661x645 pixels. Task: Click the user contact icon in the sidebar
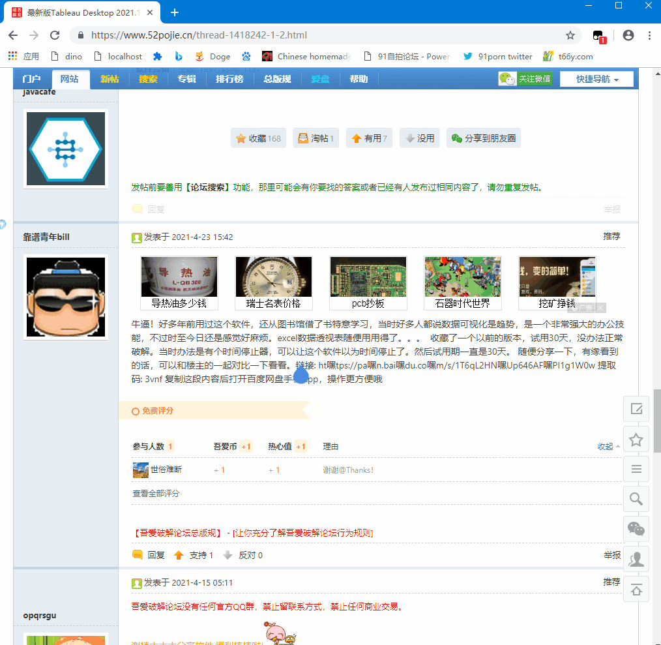point(636,558)
